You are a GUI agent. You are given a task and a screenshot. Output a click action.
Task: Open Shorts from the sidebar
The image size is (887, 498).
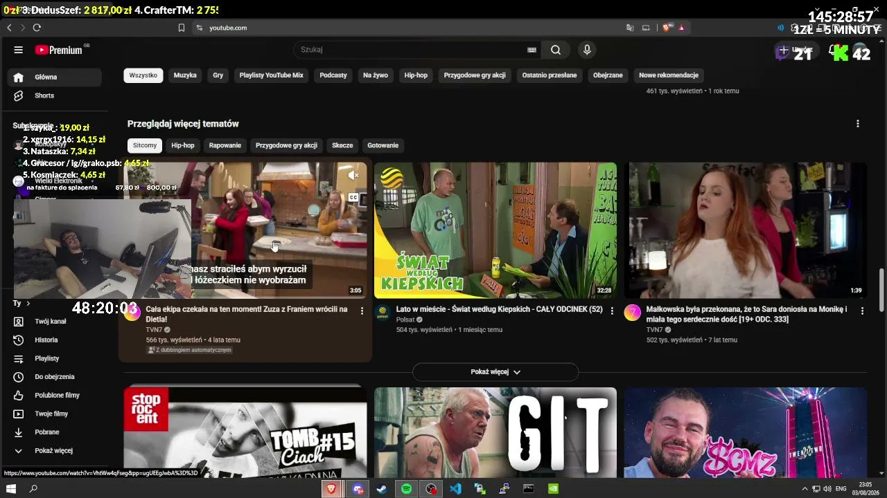(x=53, y=95)
